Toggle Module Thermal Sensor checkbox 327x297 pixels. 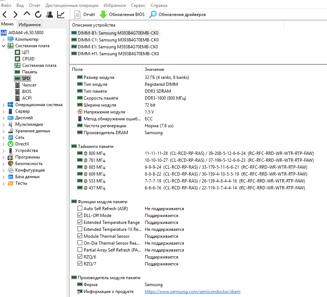pos(80,236)
